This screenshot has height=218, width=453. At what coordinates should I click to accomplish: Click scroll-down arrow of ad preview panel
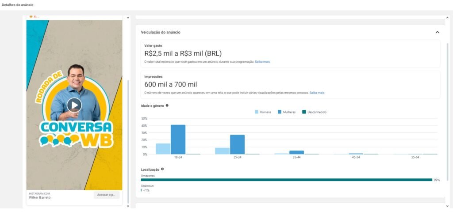[128, 206]
